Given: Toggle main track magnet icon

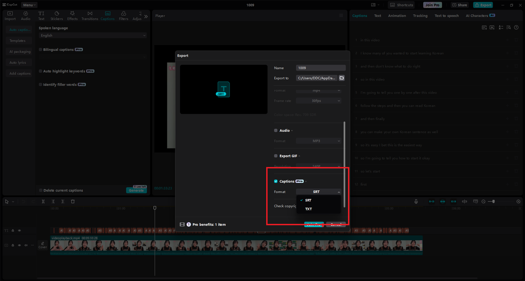Looking at the screenshot, I should point(431,201).
